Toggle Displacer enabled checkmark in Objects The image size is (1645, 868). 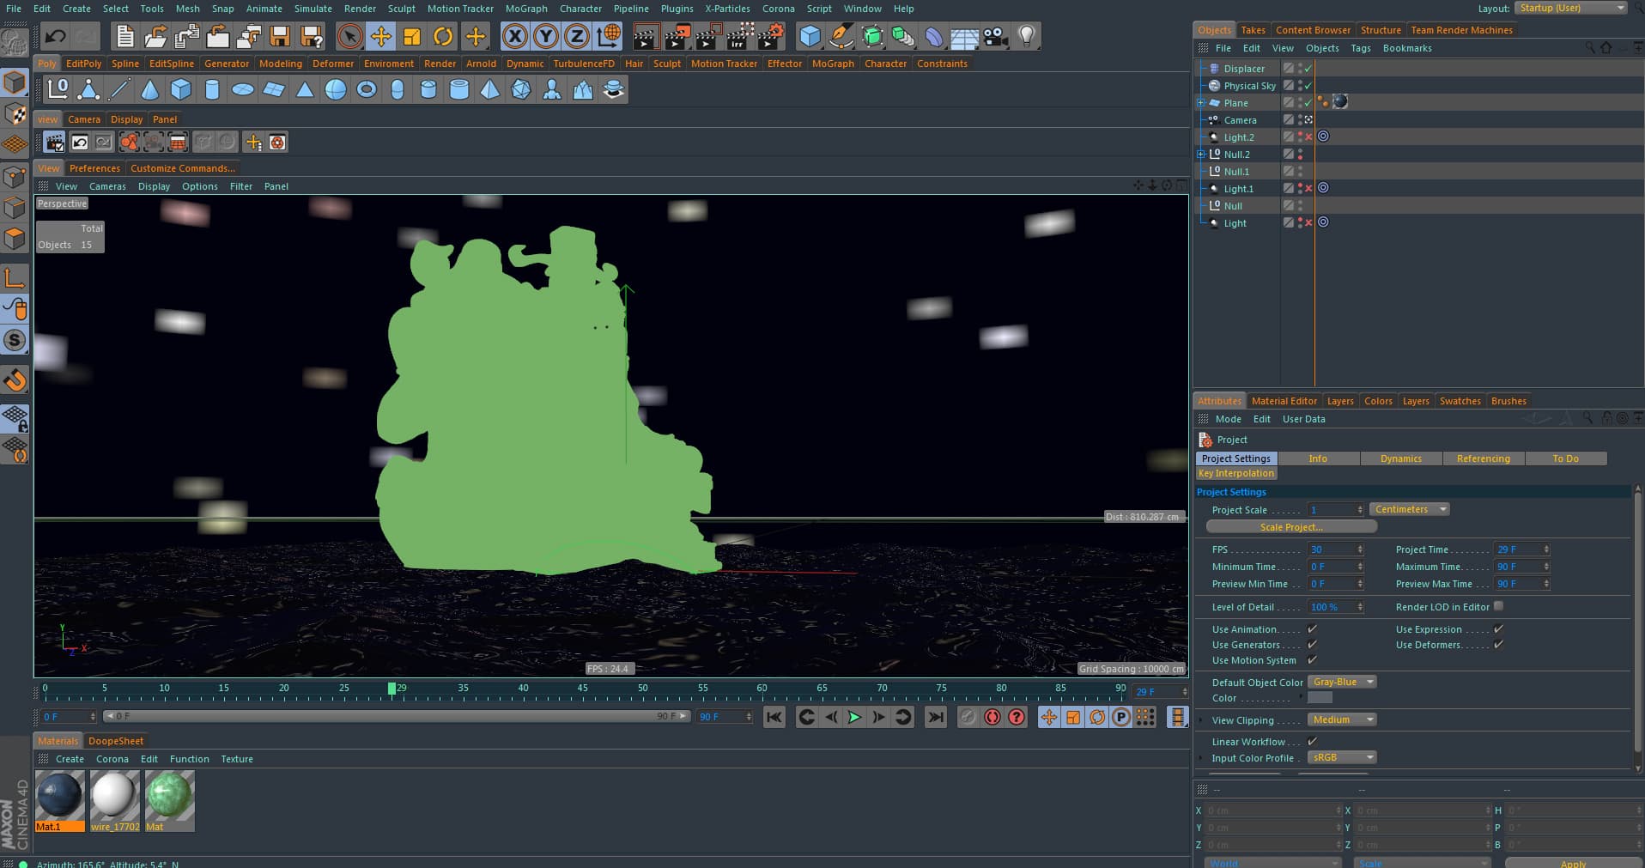coord(1308,69)
